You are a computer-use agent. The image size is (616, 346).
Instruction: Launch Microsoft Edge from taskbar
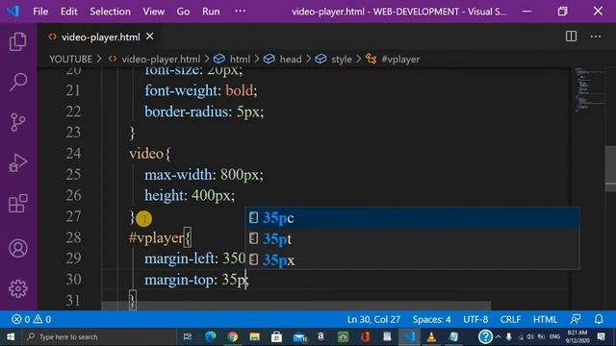click(x=211, y=337)
